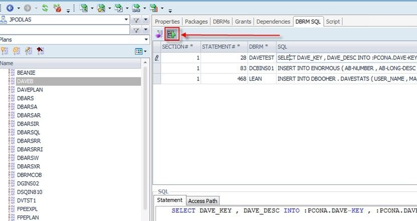The image size is (417, 221).
Task: Click the dark red hammer icon under Plans
Action: click(x=41, y=51)
